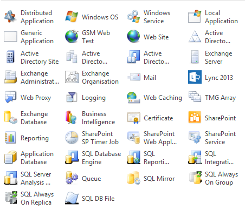Choose the Windows Service gears icon

(x=133, y=17)
